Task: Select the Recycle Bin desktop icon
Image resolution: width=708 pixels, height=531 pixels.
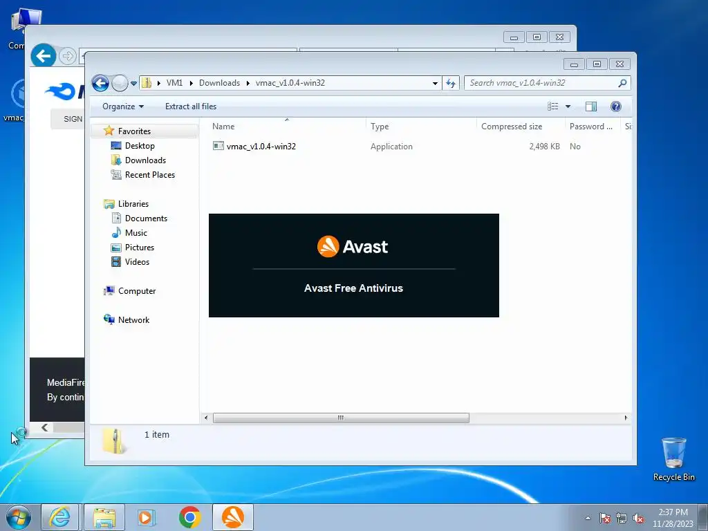Action: click(673, 459)
